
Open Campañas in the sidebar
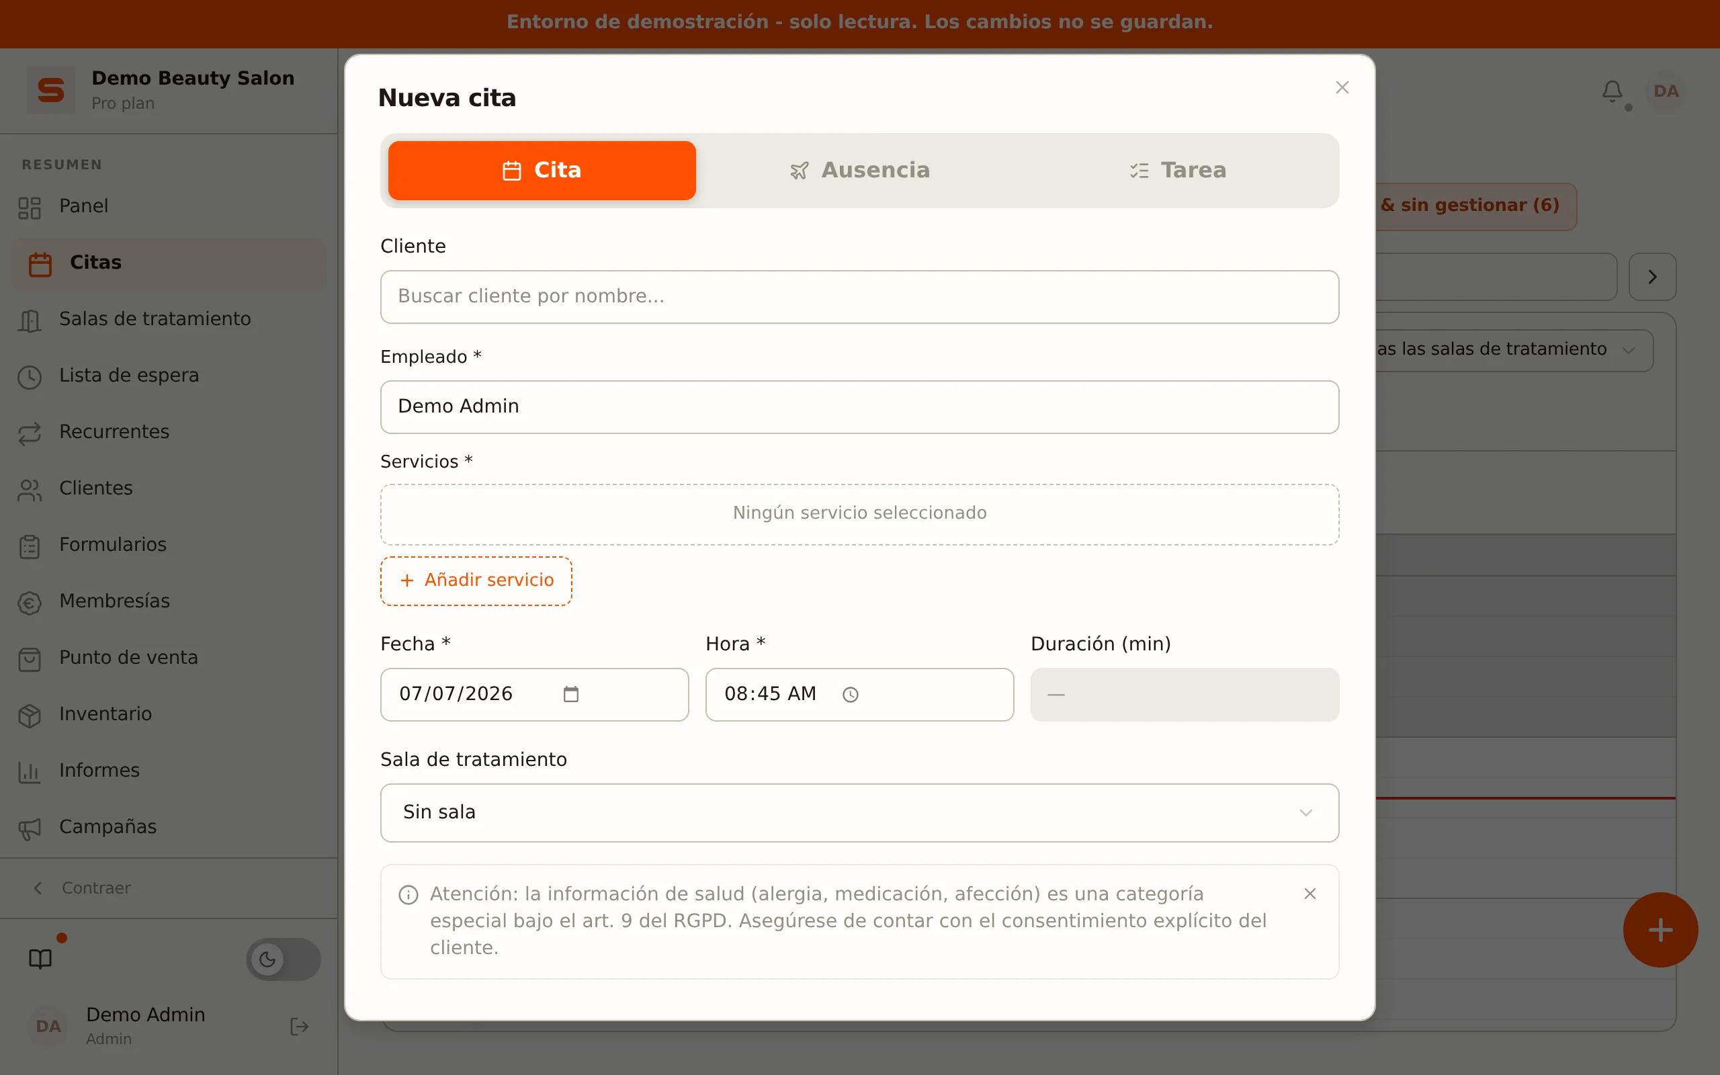click(169, 827)
